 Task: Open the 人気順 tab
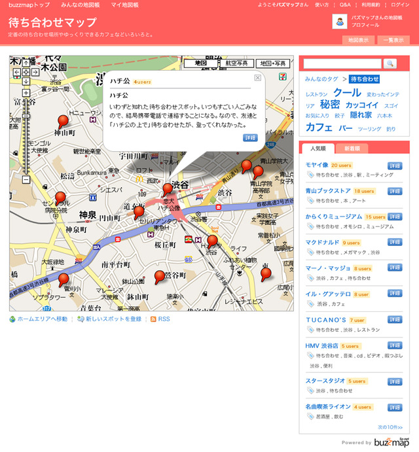[x=318, y=148]
